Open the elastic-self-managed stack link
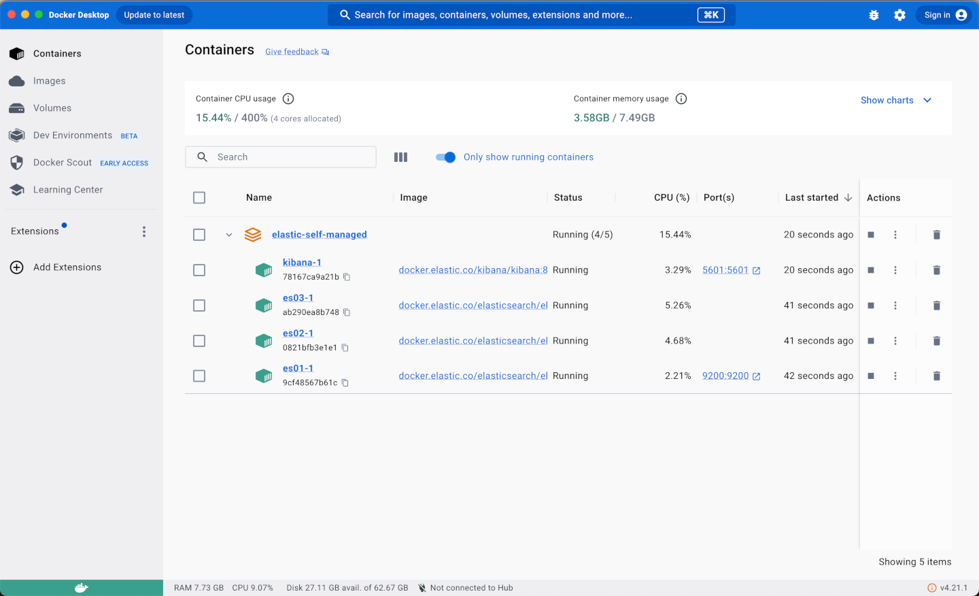Viewport: 979px width, 596px height. point(320,235)
